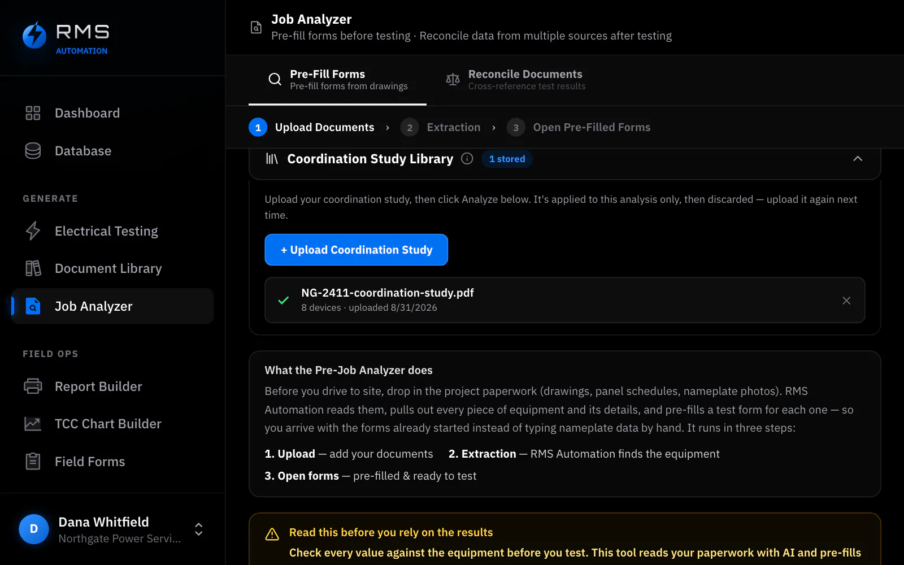Click the 1 stored badge
The height and width of the screenshot is (565, 904).
[x=507, y=159]
